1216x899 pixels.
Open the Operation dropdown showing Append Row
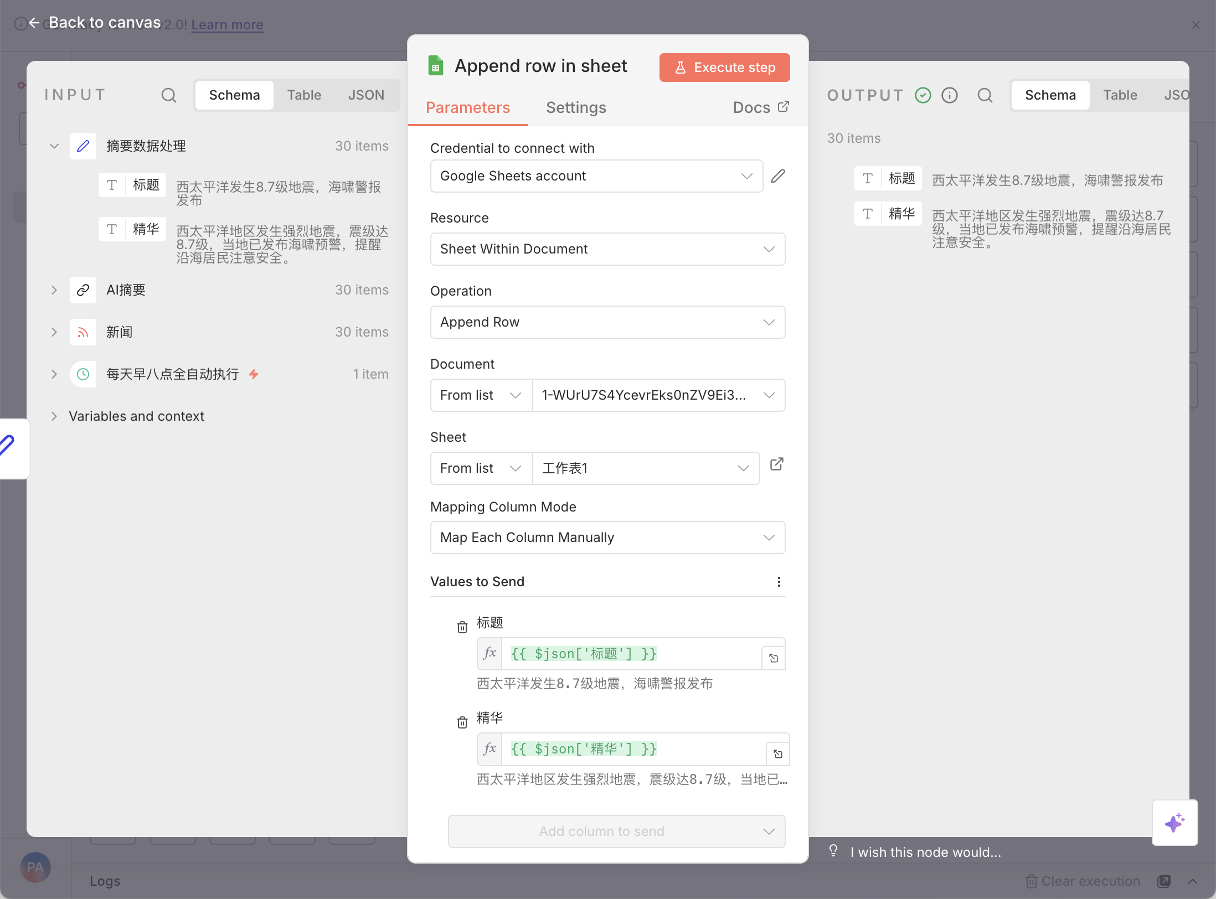click(607, 322)
